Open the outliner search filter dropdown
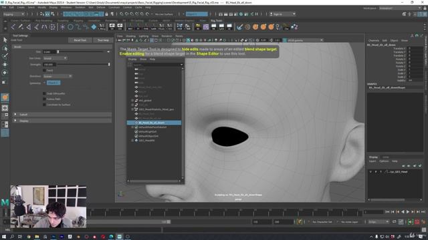This screenshot has height=240, width=428. pos(181,65)
